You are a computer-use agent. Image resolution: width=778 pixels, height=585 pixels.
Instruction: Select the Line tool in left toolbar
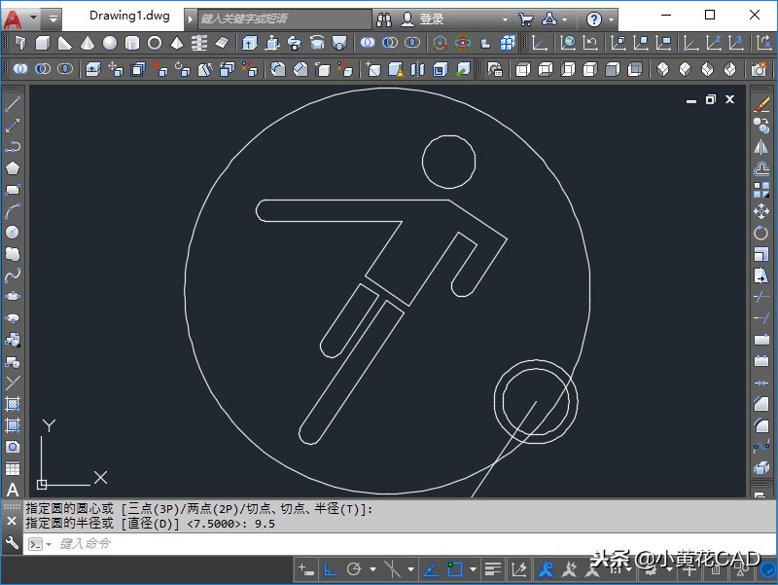click(x=13, y=104)
